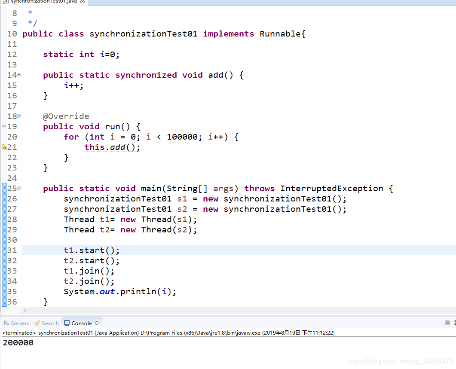Click the t2.join() statement
456x369 pixels.
[89, 281]
